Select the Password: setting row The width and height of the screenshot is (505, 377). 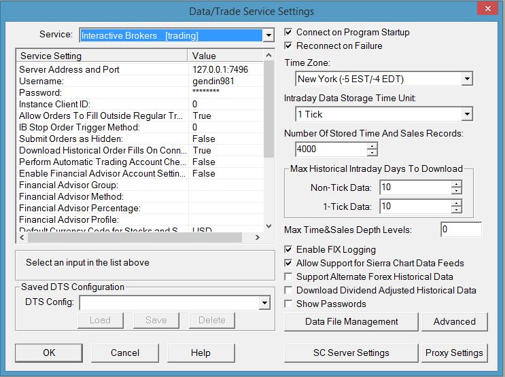[140, 92]
